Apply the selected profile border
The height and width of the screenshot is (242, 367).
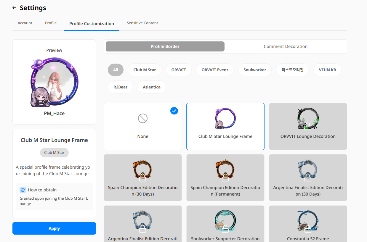(x=54, y=228)
